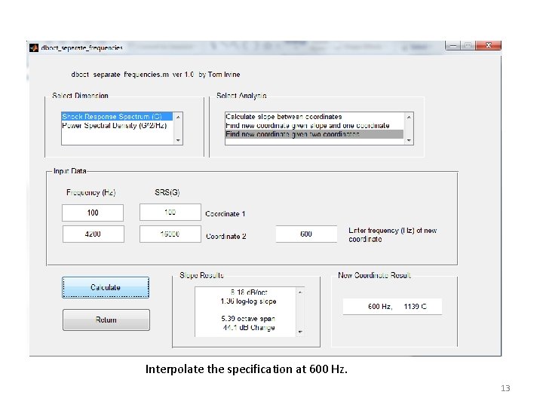This screenshot has height=407, width=543.
Task: Choose Find new coordinate given two coordinates
Action: point(314,134)
